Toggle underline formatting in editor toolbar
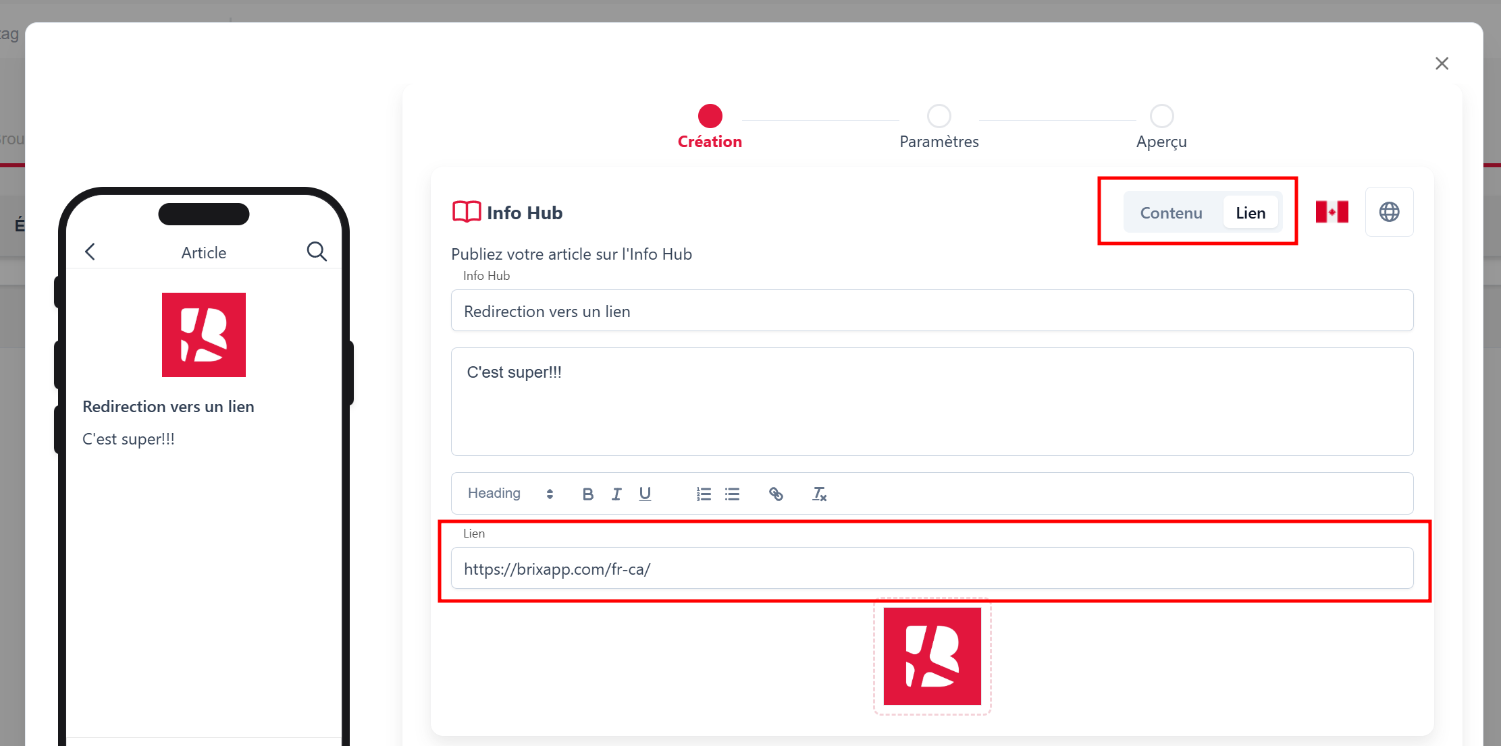This screenshot has height=746, width=1501. click(645, 494)
